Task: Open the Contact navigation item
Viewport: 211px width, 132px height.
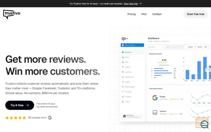Action: tap(157, 14)
